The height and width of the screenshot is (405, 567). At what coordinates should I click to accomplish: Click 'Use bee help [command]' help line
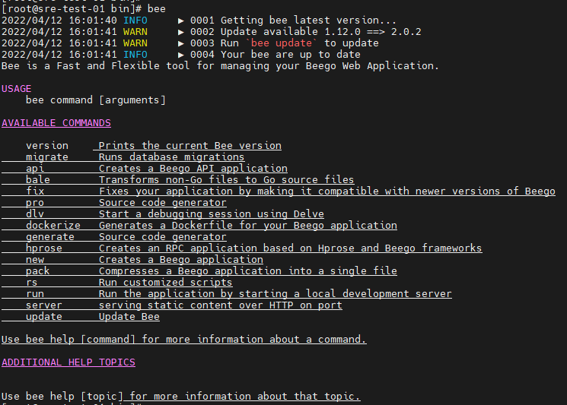pyautogui.click(x=183, y=340)
